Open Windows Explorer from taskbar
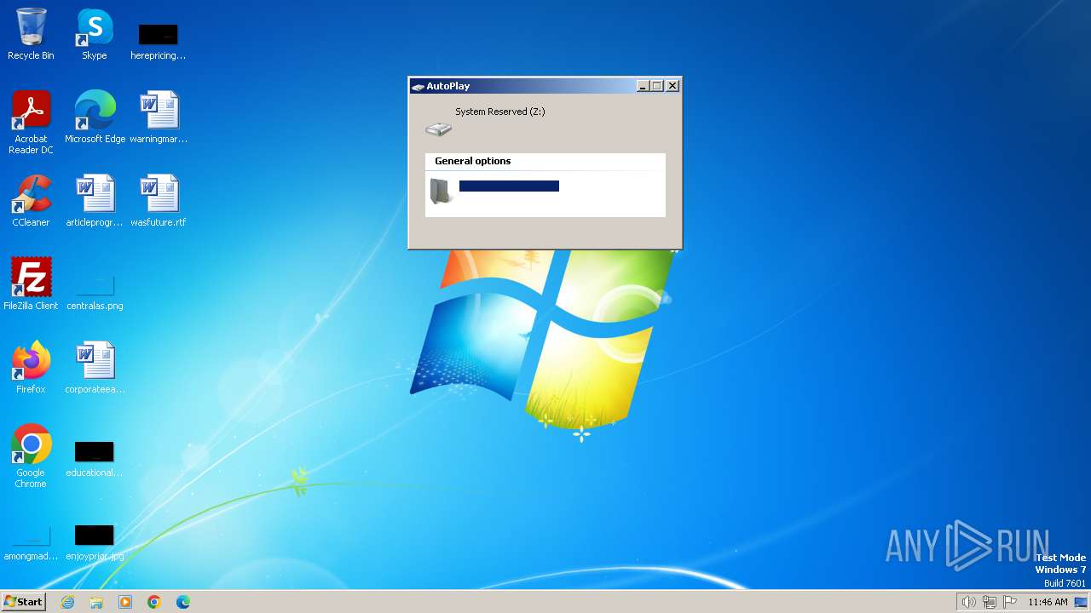The image size is (1091, 613). (96, 602)
